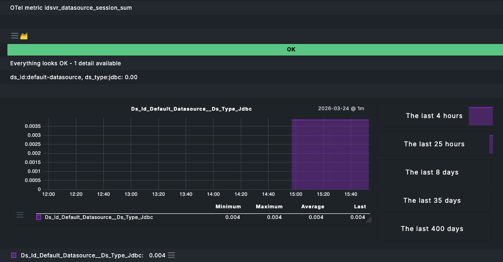The width and height of the screenshot is (503, 262).
Task: Switch graph to the last 35 days
Action: [x=432, y=200]
